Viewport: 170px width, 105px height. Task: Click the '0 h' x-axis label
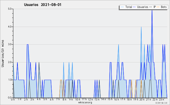(x=13, y=100)
